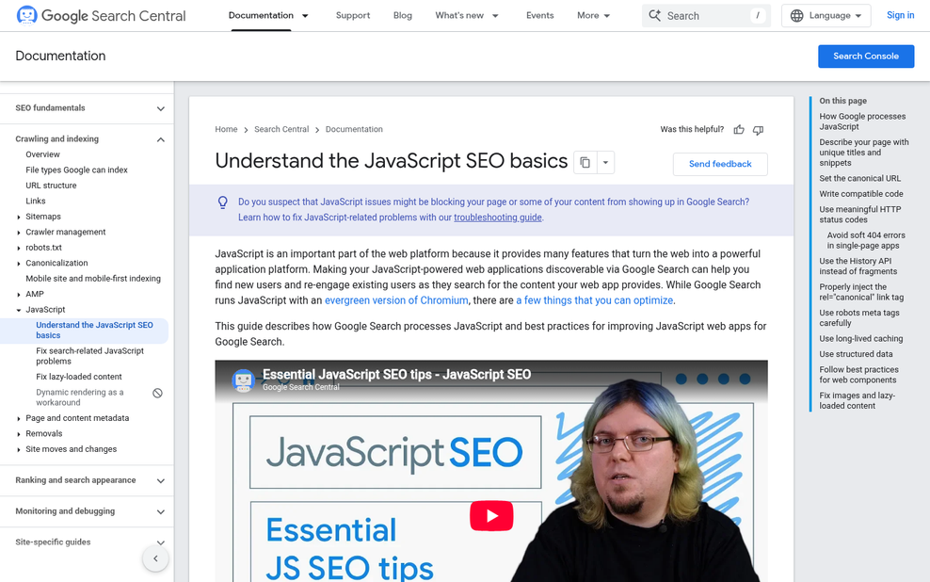
Task: Open URL structure in the sidebar
Action: point(51,186)
